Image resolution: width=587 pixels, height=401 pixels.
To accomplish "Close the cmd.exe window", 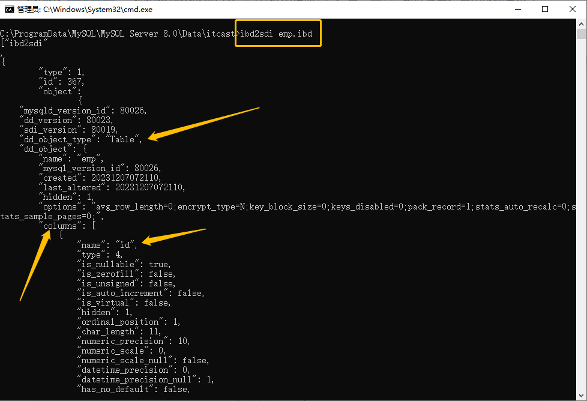I will [573, 10].
